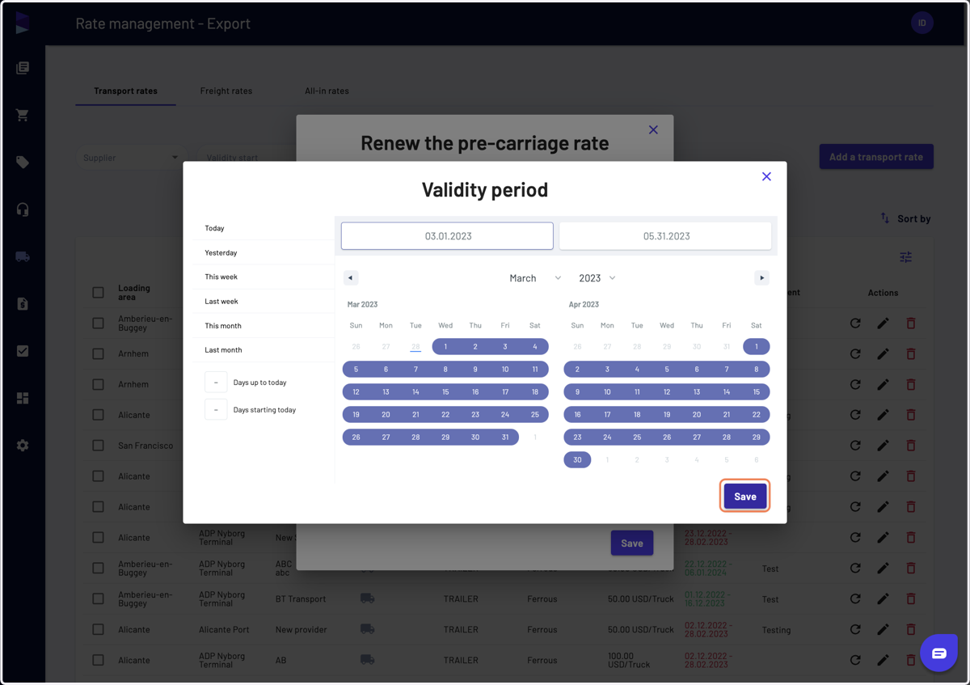Edit rate in BT Transport row
The width and height of the screenshot is (970, 685).
(x=883, y=598)
